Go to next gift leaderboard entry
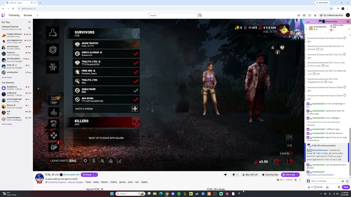The image size is (351, 197). pos(349,29)
